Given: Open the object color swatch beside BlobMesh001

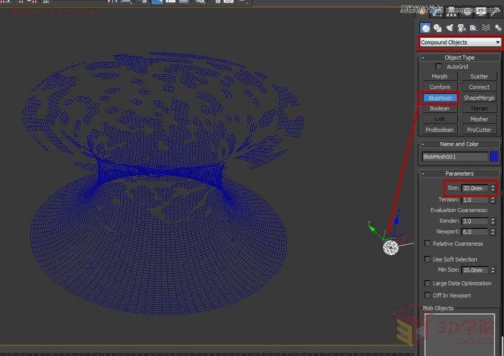Looking at the screenshot, I should click(496, 156).
